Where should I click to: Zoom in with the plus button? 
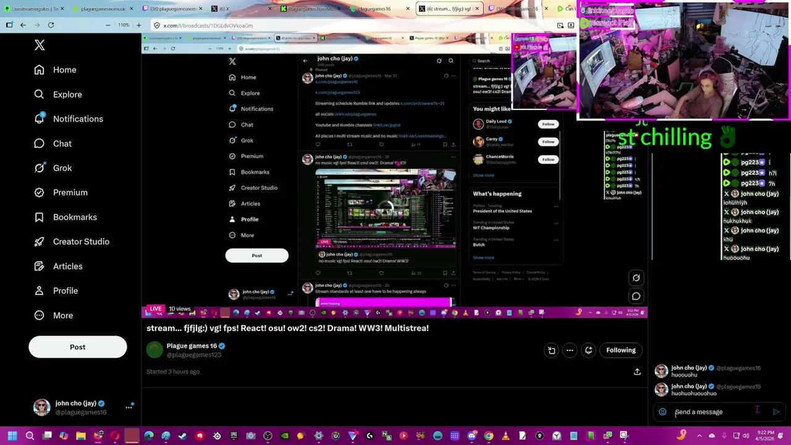[x=138, y=25]
